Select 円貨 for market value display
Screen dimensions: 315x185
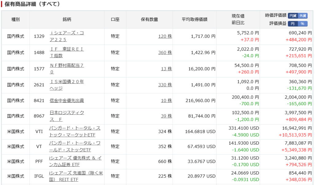click(x=293, y=16)
